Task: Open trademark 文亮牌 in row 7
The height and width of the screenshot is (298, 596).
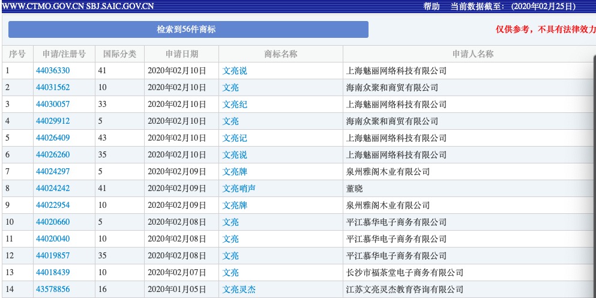Action: 235,172
